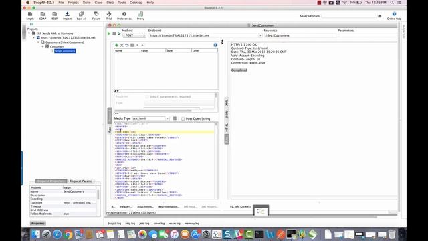Screen dimensions: 428x241
Task: Open the Forum toolbar icon
Action: (96, 14)
